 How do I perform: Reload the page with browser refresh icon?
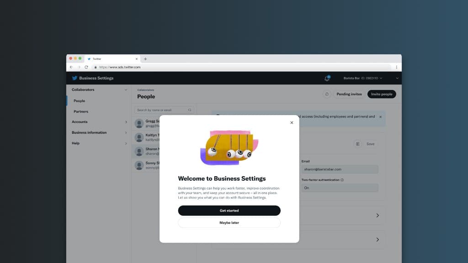coord(86,67)
